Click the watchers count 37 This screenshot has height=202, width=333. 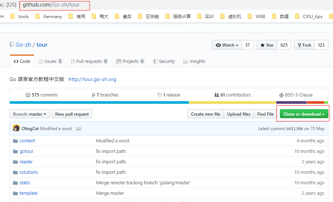pos(247,45)
